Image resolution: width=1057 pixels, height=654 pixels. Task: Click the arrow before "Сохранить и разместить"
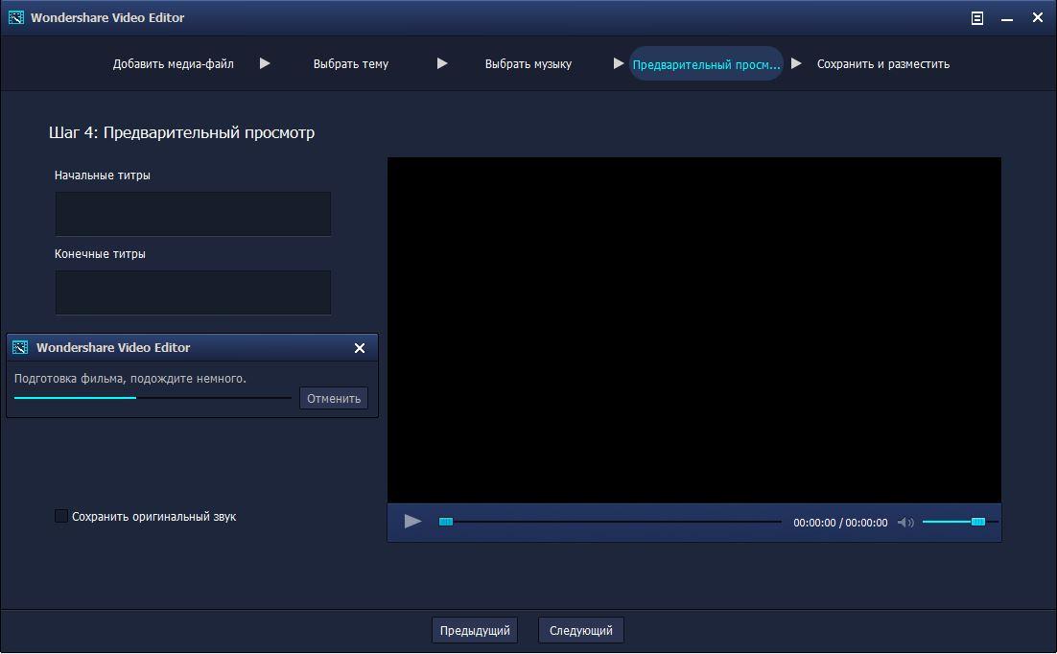pyautogui.click(x=796, y=63)
